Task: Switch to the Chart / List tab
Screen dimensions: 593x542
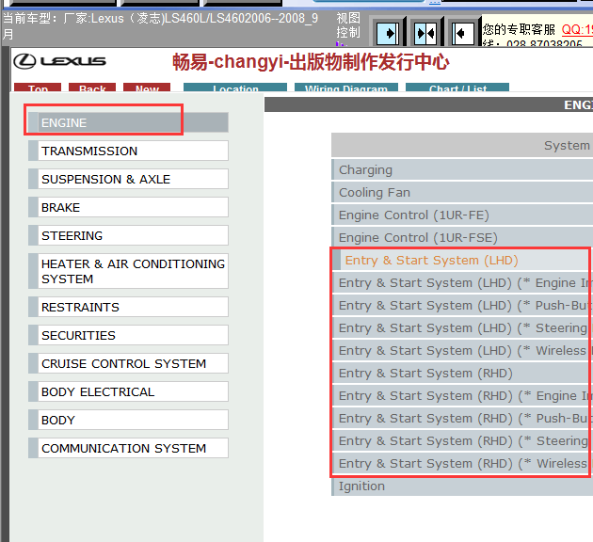Action: coord(457,88)
